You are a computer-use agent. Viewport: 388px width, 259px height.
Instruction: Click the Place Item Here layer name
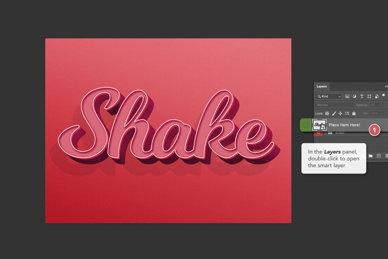tap(345, 125)
